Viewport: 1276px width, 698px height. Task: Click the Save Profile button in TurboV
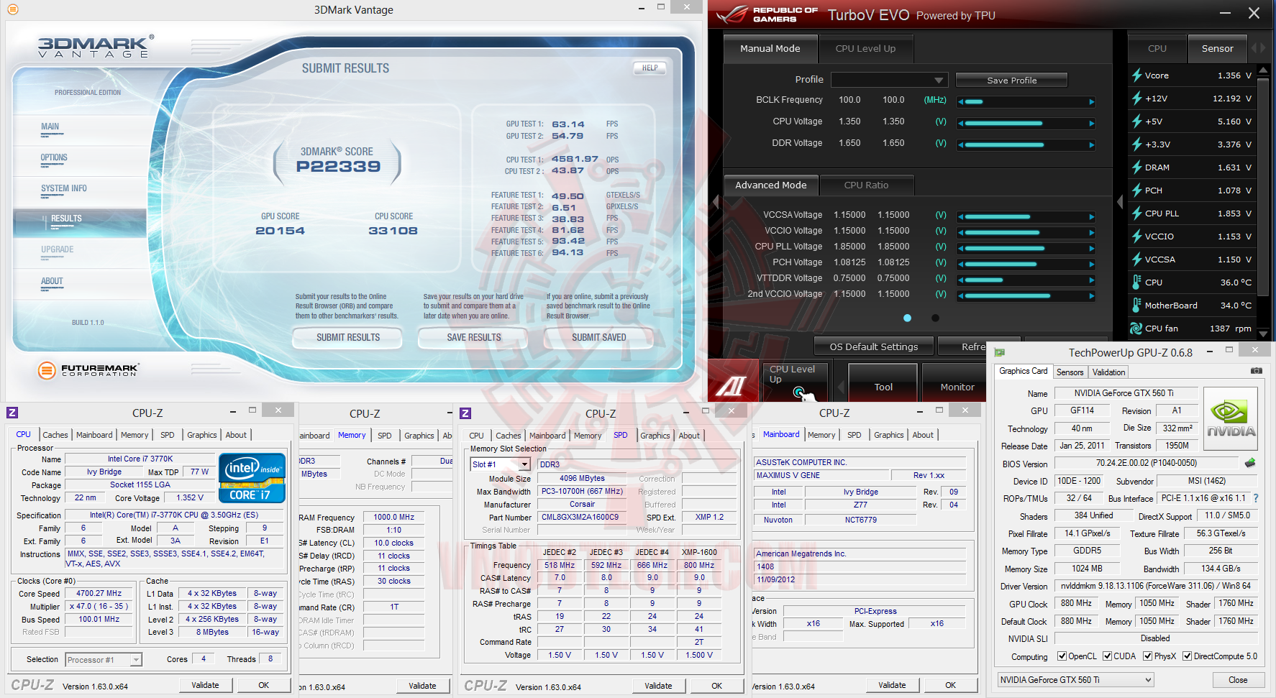click(x=1012, y=81)
